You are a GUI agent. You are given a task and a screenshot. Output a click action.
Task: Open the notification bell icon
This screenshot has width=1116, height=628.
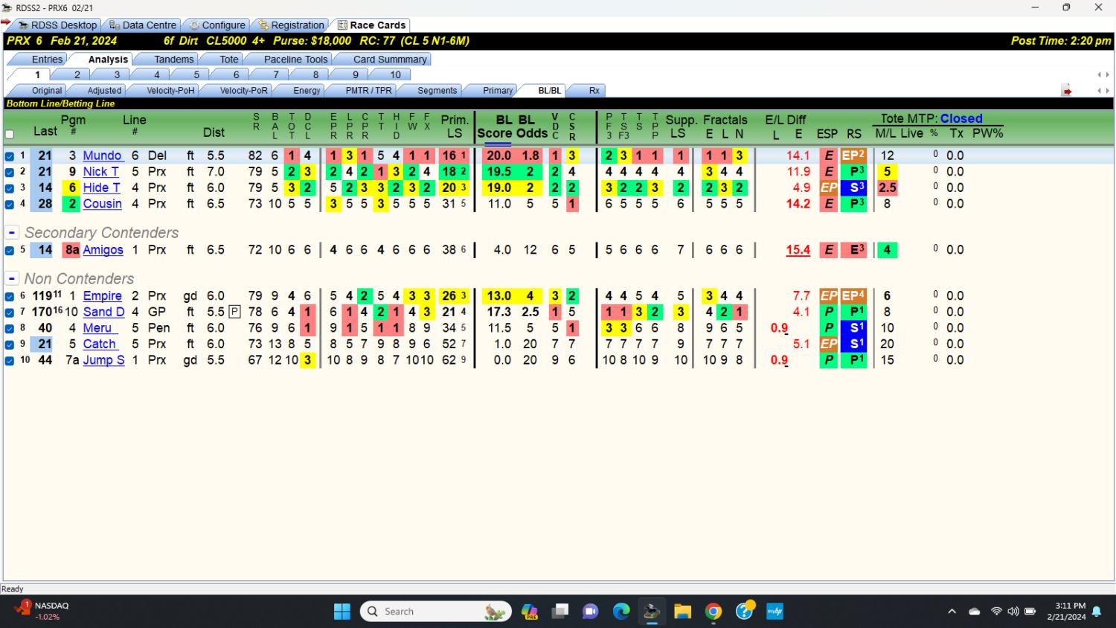click(1097, 612)
